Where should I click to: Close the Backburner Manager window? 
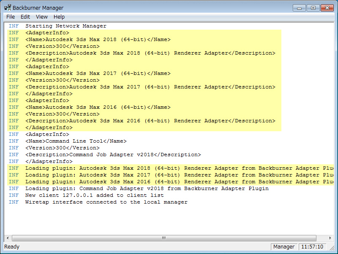327,8
